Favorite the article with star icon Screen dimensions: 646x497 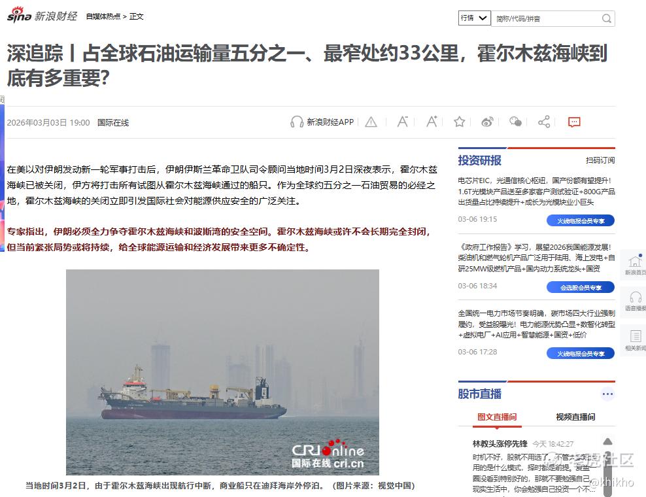pos(460,122)
